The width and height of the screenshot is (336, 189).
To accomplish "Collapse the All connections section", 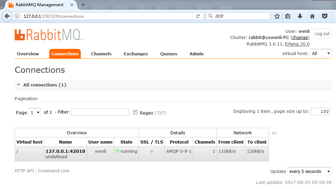I will tap(18, 85).
